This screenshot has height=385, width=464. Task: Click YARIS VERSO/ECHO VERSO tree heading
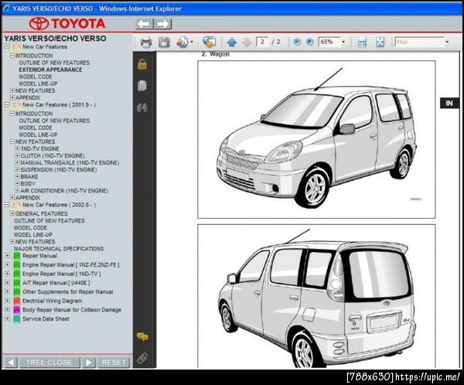55,39
